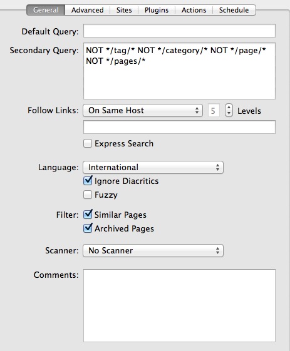
Task: Click the Default Query text field
Action: tap(179, 31)
